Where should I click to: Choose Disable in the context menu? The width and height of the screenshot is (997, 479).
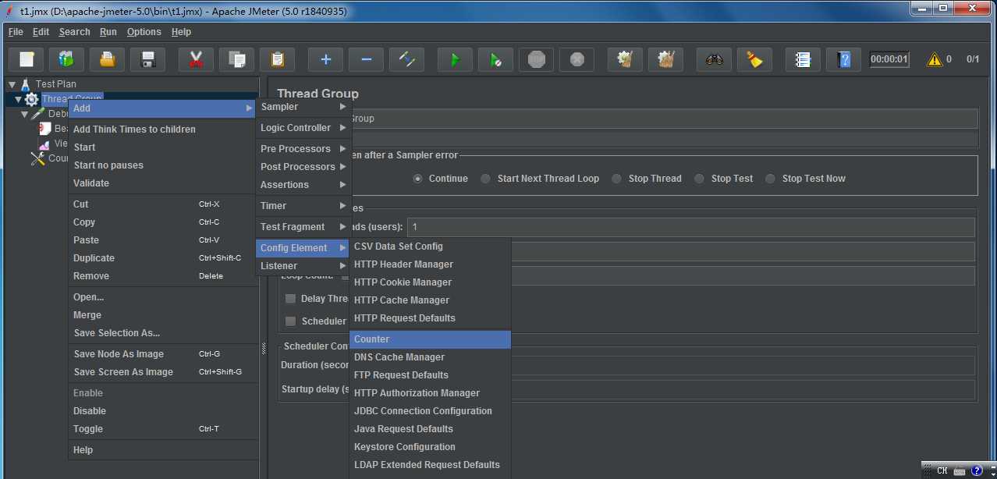point(162,411)
